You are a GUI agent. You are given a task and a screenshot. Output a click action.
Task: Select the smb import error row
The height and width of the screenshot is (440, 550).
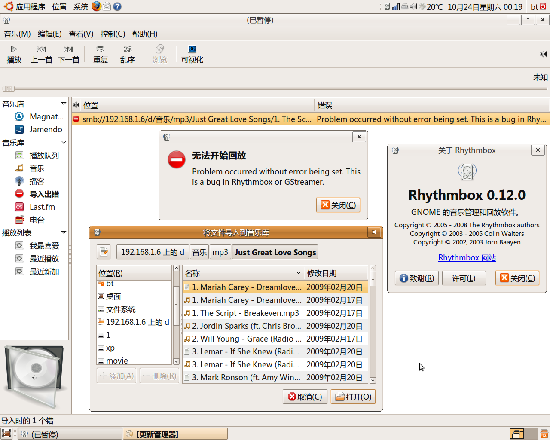pyautogui.click(x=310, y=119)
